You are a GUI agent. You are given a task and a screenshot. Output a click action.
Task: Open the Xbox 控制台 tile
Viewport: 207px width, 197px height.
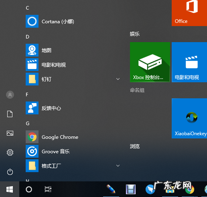150,62
